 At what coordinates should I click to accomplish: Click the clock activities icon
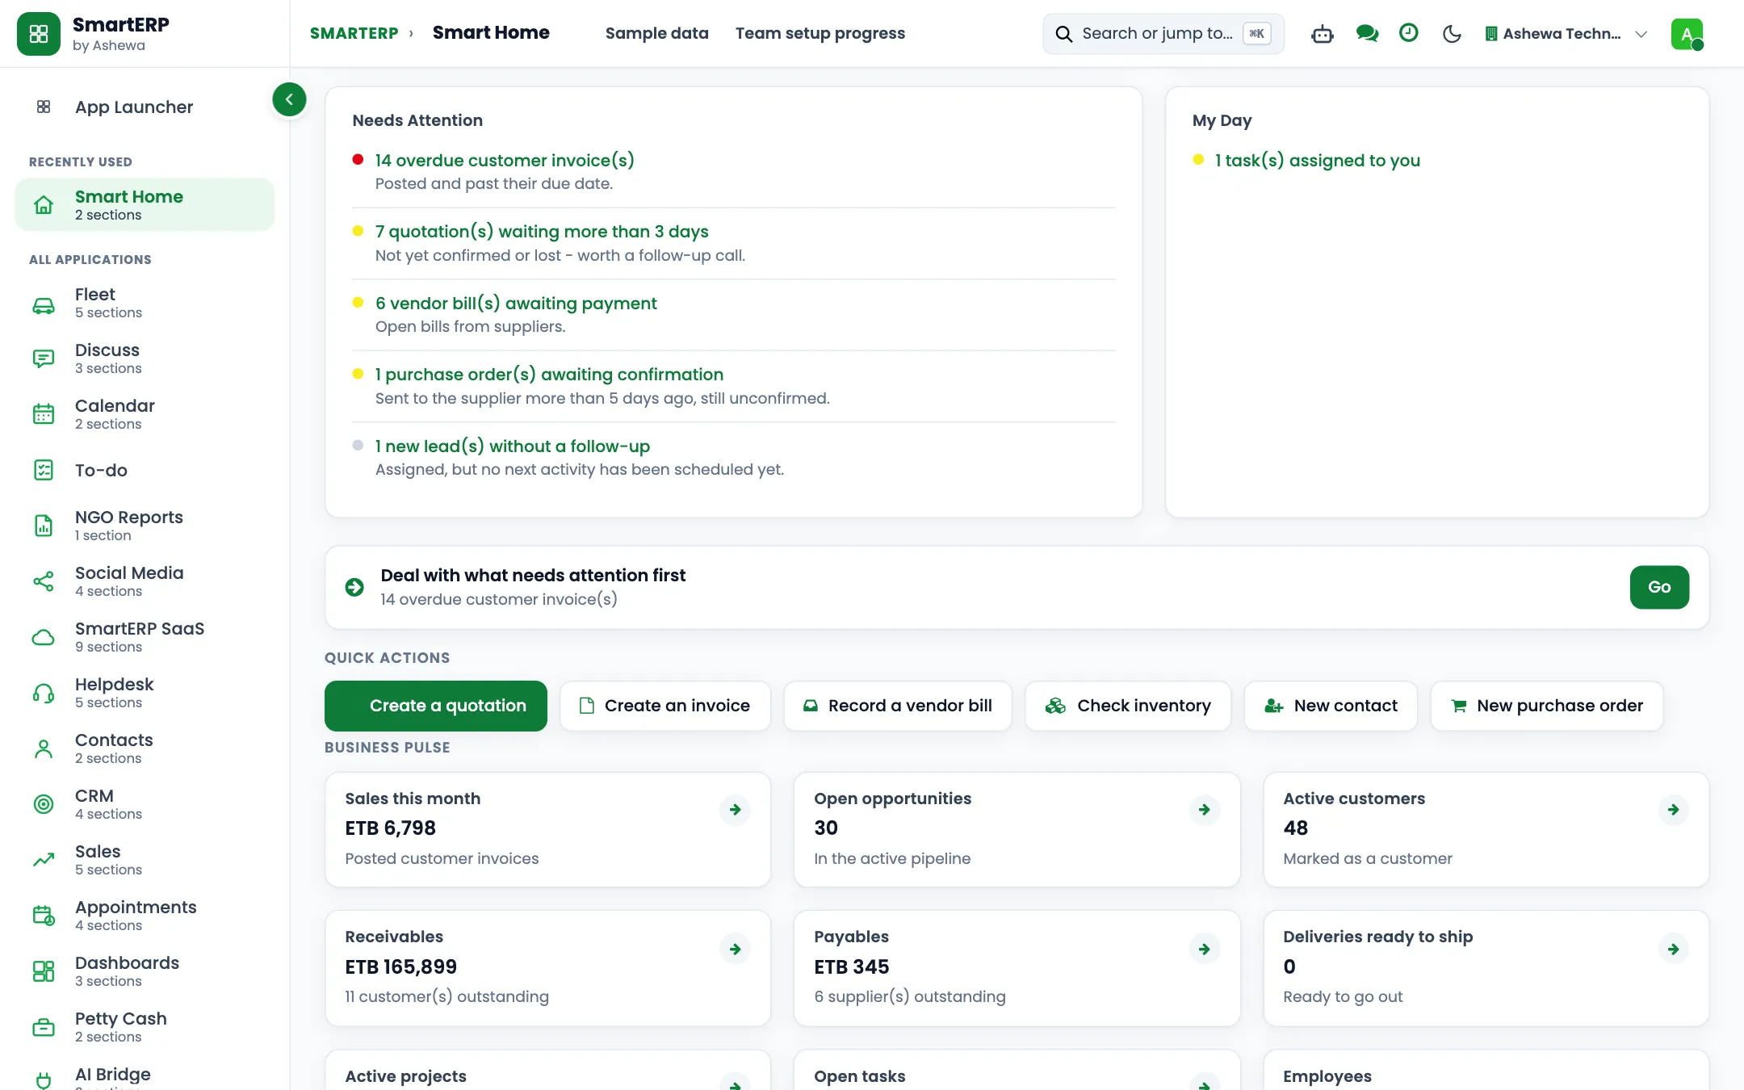1409,33
